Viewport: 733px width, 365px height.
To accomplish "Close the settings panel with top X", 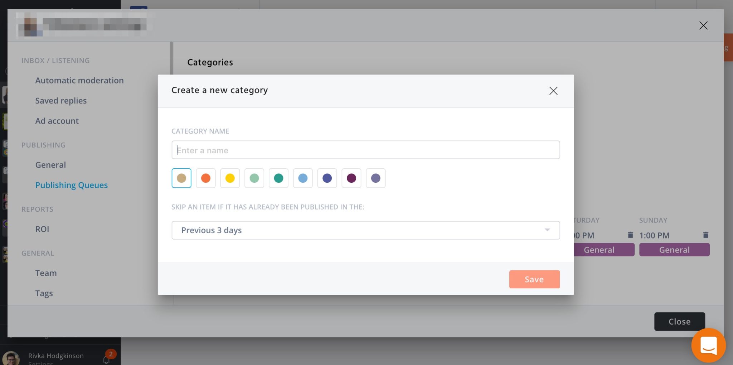I will click(x=703, y=25).
